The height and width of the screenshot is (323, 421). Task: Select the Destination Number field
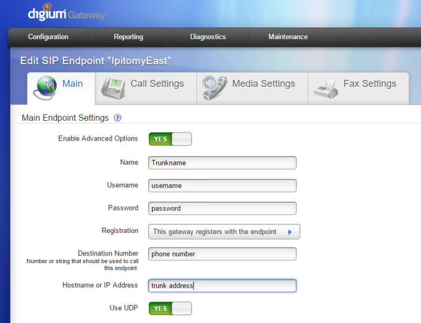[x=222, y=254]
